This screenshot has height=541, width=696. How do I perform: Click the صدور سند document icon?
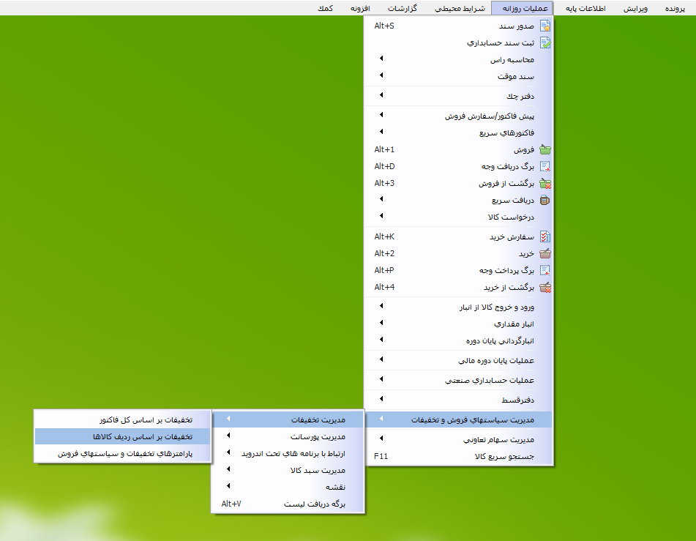coord(545,26)
